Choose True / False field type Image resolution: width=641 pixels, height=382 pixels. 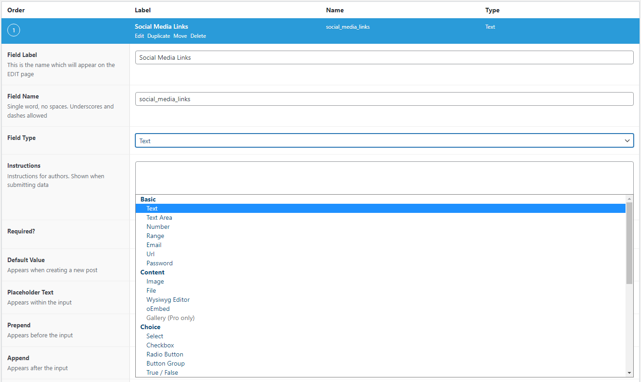click(x=162, y=372)
